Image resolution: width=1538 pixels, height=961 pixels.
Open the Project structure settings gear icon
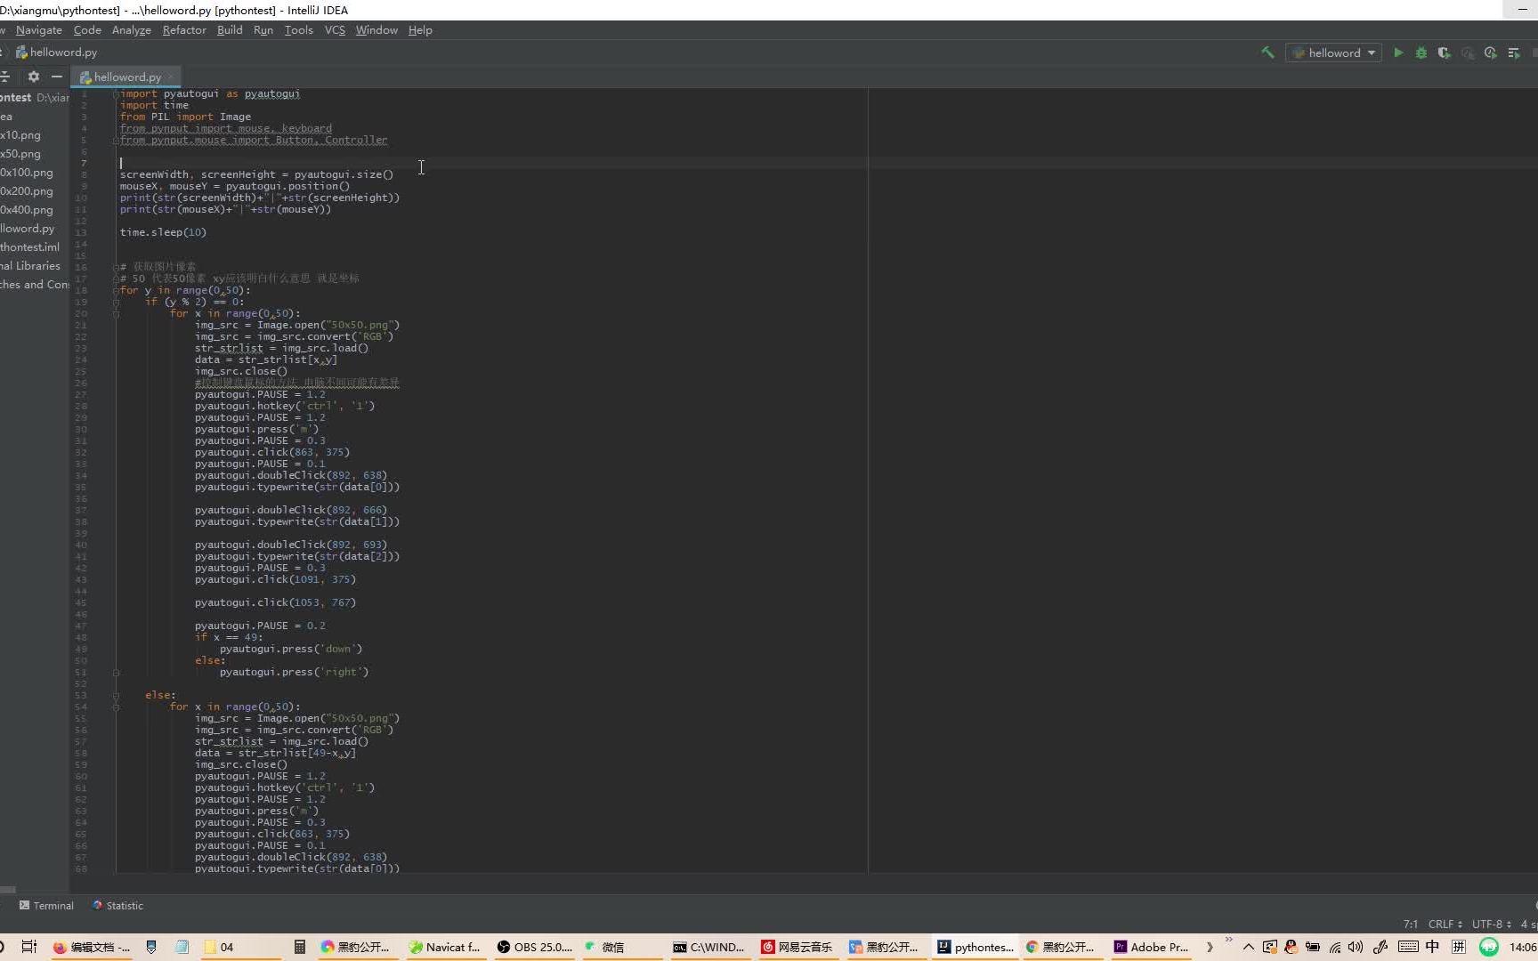tap(33, 77)
